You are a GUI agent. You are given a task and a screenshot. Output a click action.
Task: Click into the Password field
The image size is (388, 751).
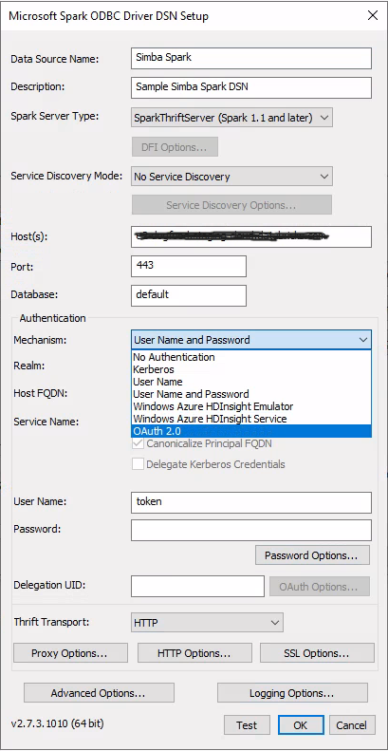click(251, 530)
